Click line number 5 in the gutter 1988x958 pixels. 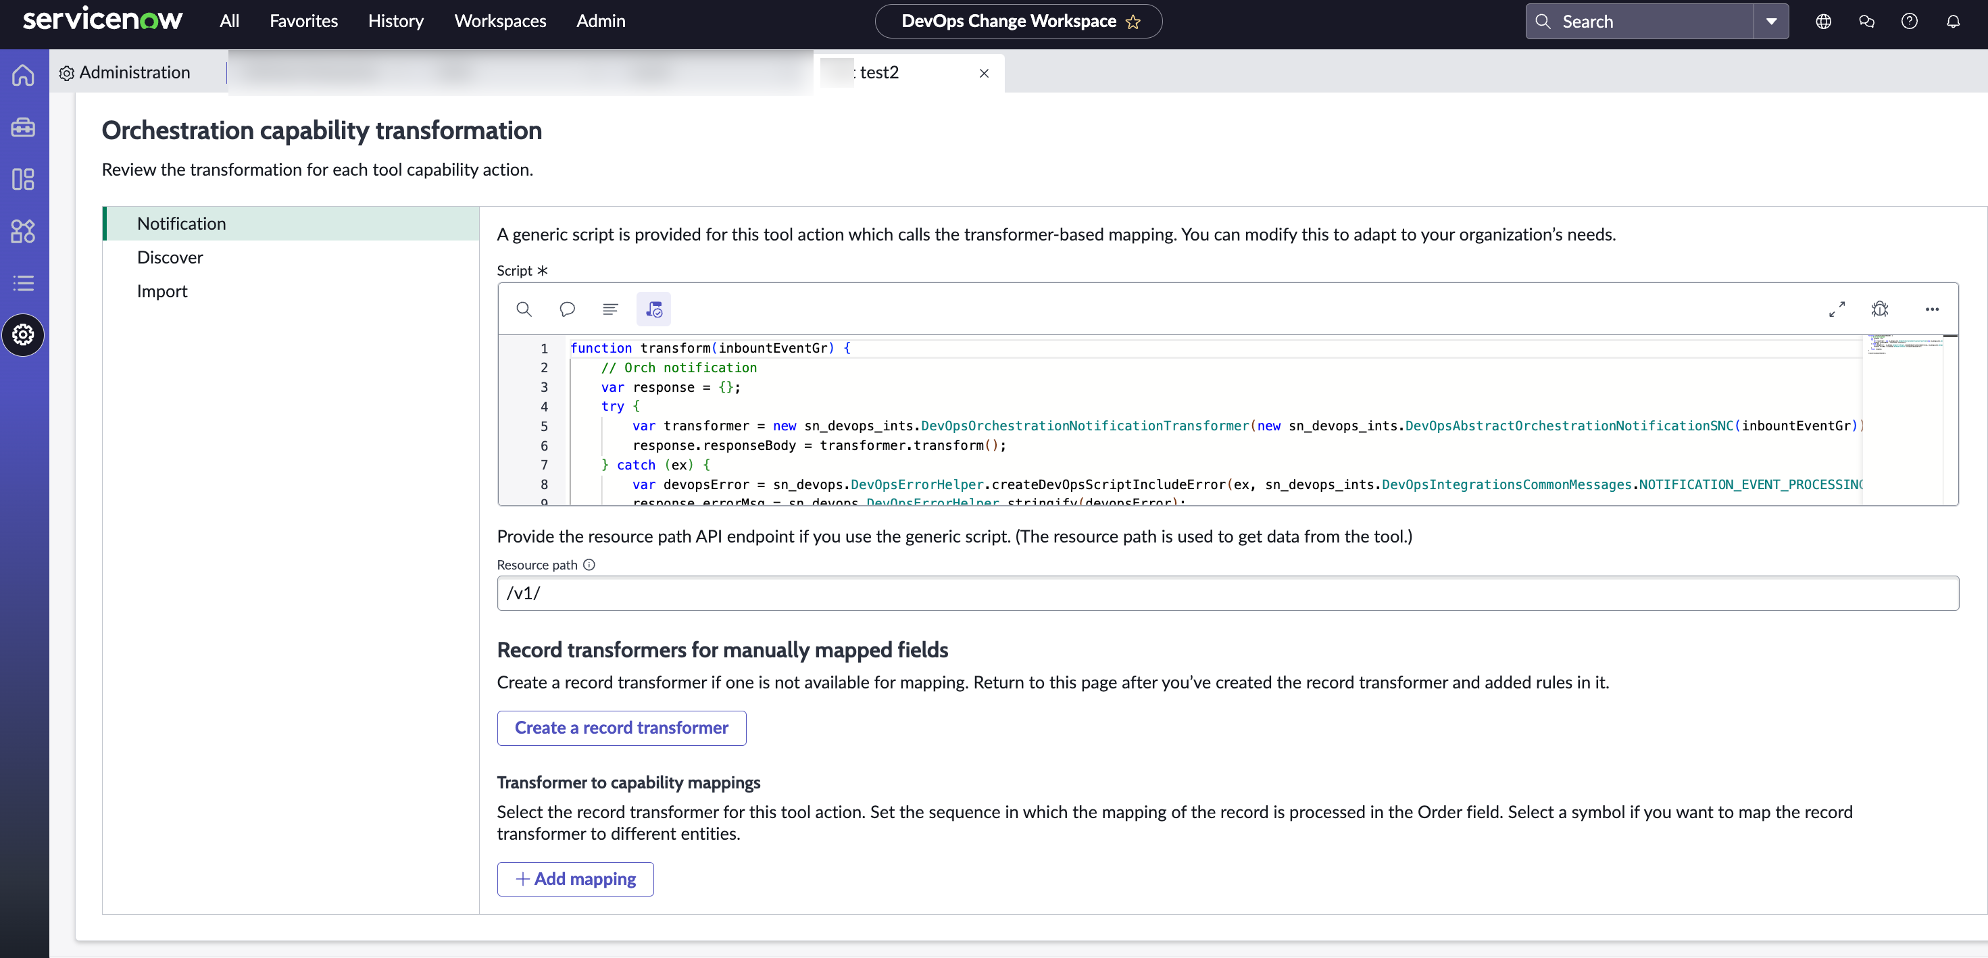pos(544,426)
